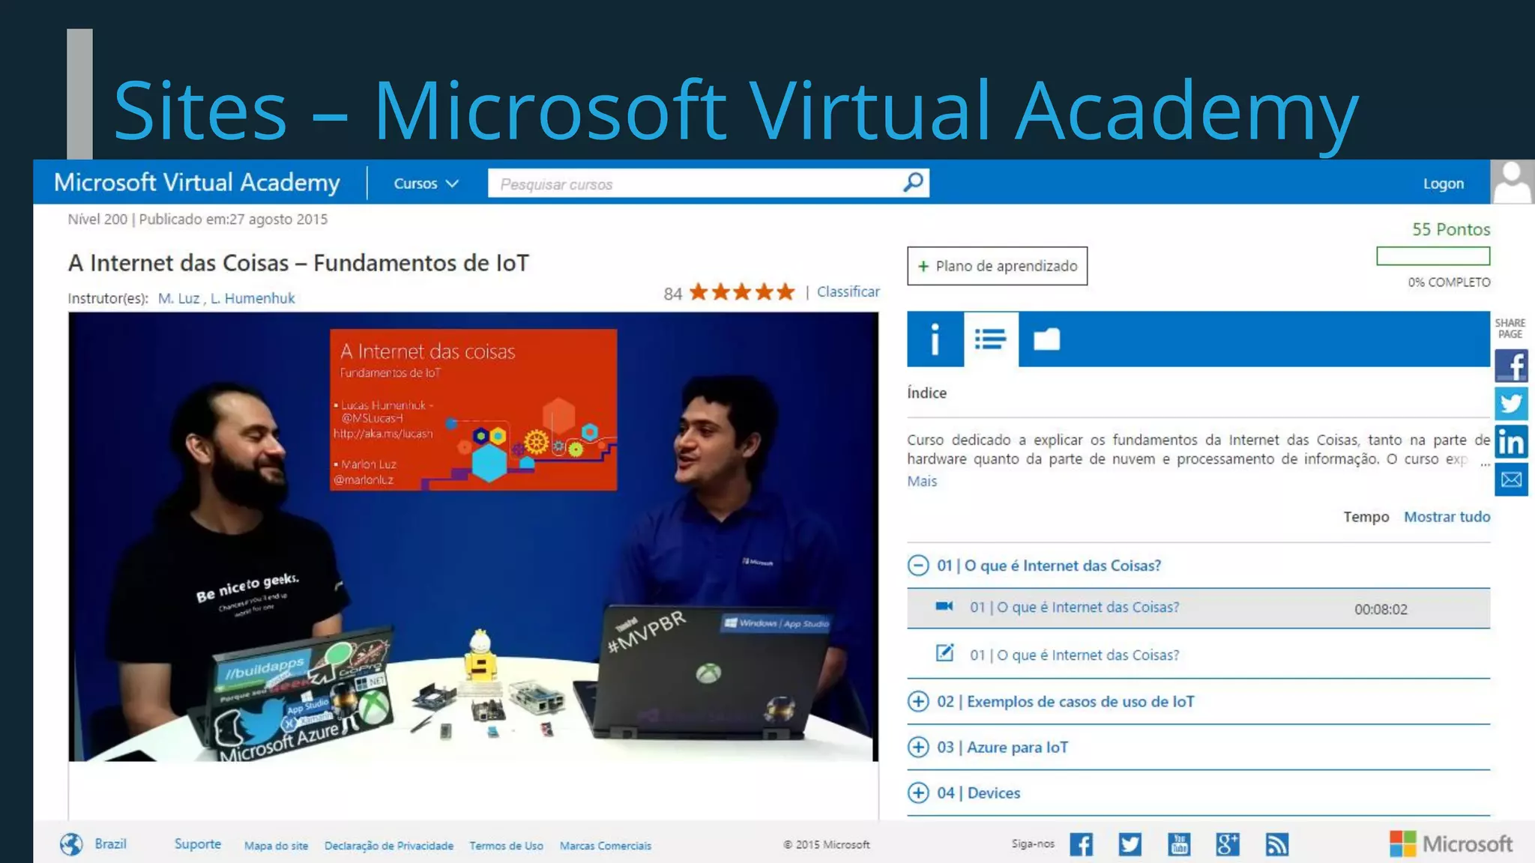Image resolution: width=1535 pixels, height=863 pixels.
Task: Open footer YouTube follow icon
Action: [1179, 844]
